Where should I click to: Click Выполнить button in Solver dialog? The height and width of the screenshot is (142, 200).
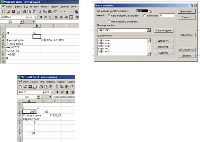(186, 11)
